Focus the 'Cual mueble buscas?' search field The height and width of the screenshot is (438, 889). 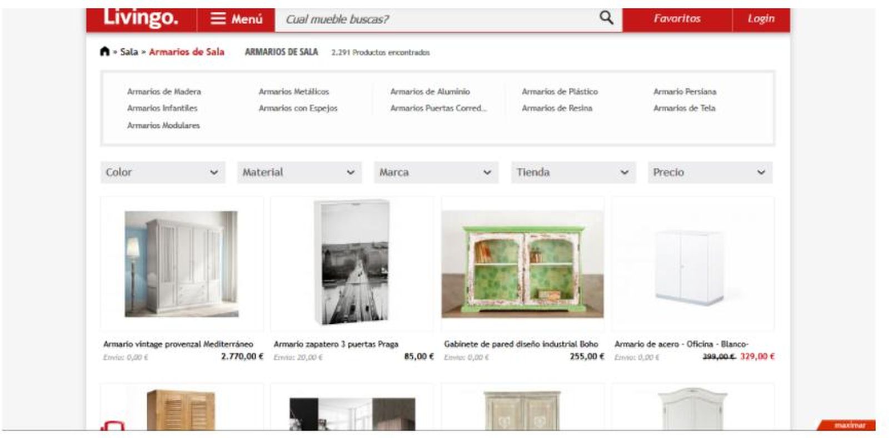433,19
